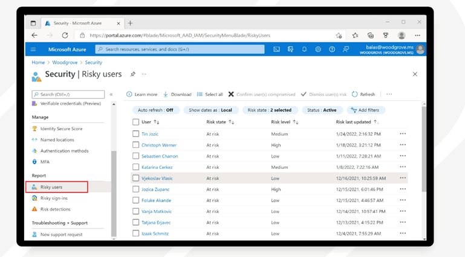Open browser Collections icon
This screenshot has width=465, height=257.
(x=371, y=36)
